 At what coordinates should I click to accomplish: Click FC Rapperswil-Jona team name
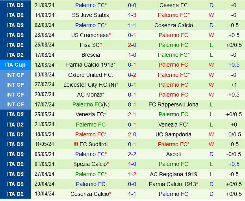[x=173, y=104]
